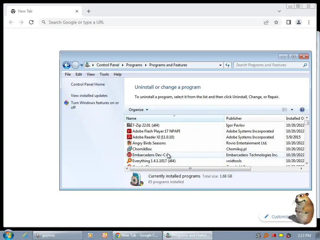This screenshot has width=320, height=240.
Task: Open Control Panel Home link
Action: [x=88, y=84]
